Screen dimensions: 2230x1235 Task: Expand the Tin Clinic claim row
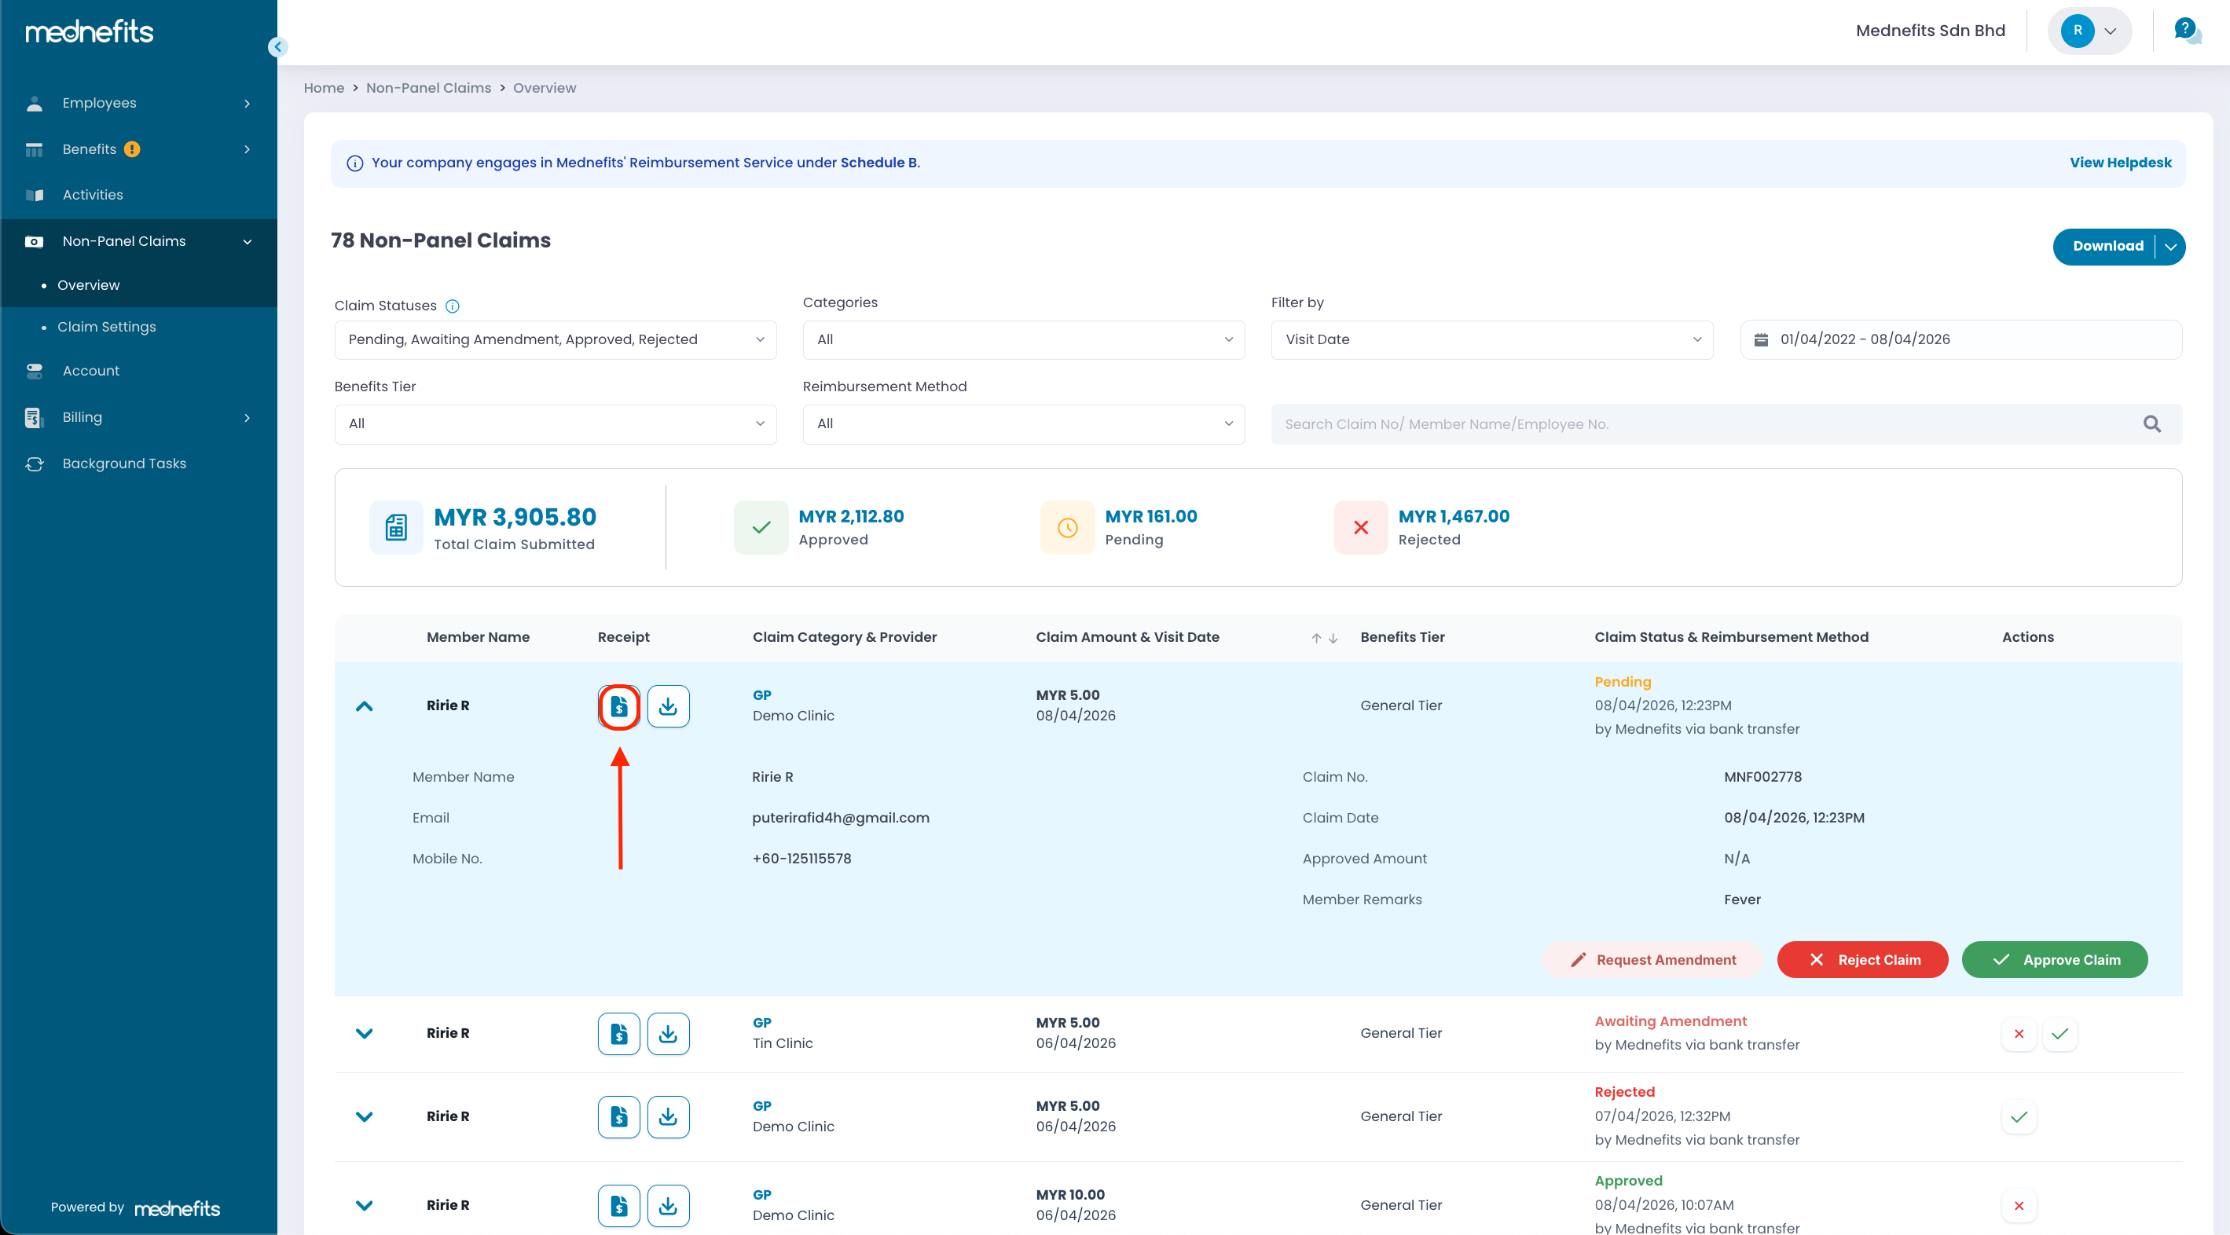point(365,1033)
